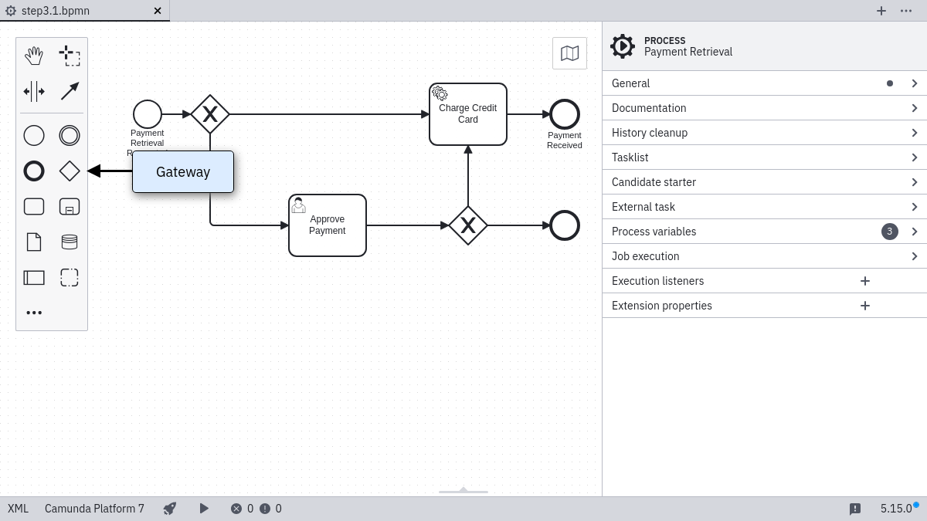Expand the Process variables section
This screenshot has height=521, width=927.
[x=765, y=232]
